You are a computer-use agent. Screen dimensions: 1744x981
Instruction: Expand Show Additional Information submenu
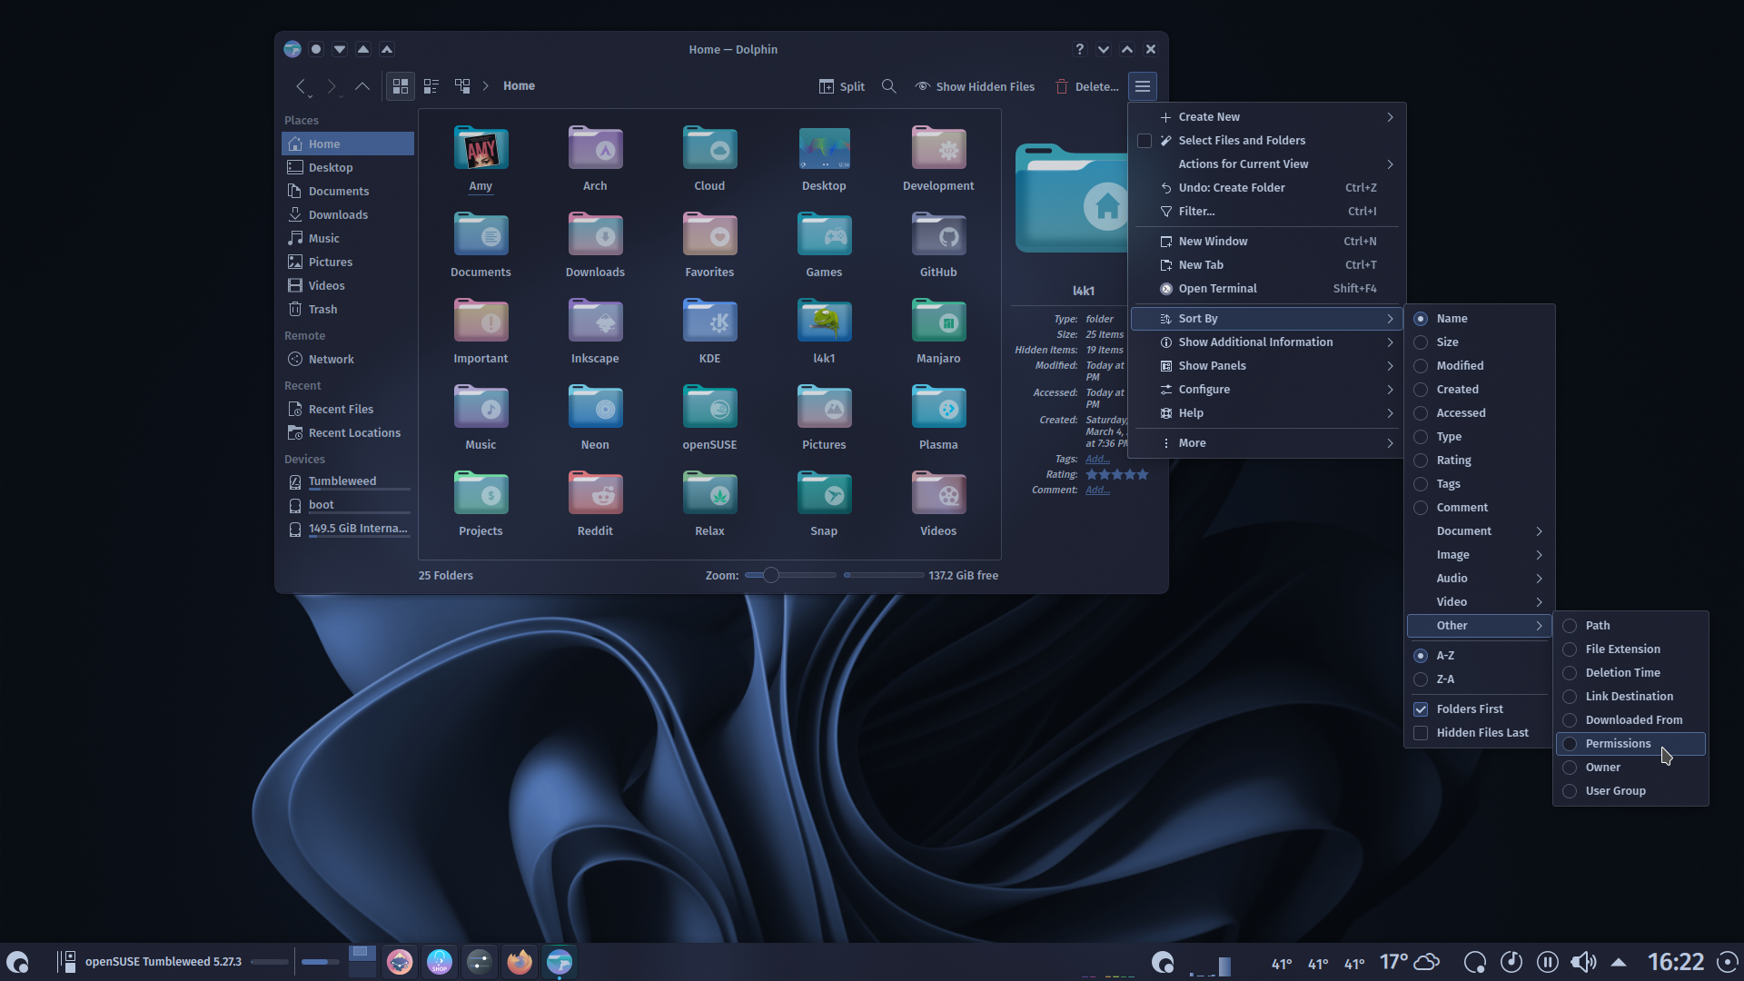[1265, 342]
